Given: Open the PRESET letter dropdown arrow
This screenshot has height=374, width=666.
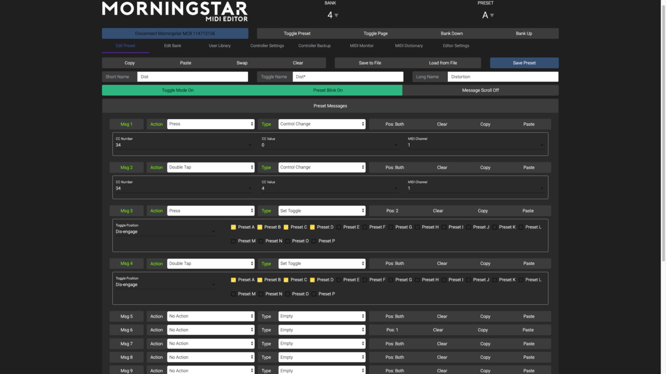Looking at the screenshot, I should 492,16.
